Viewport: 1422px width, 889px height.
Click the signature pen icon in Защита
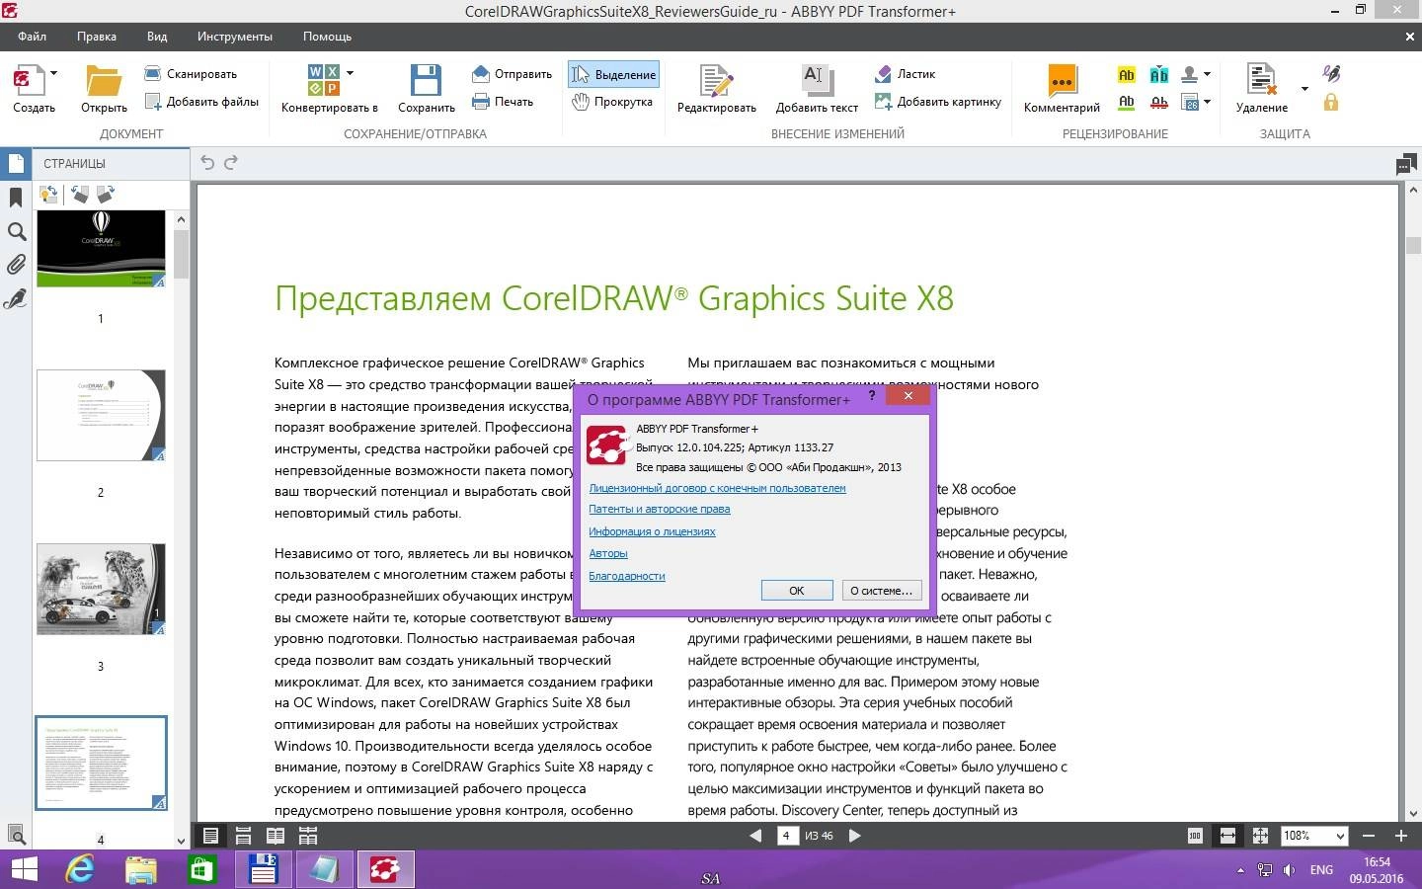point(1331,74)
